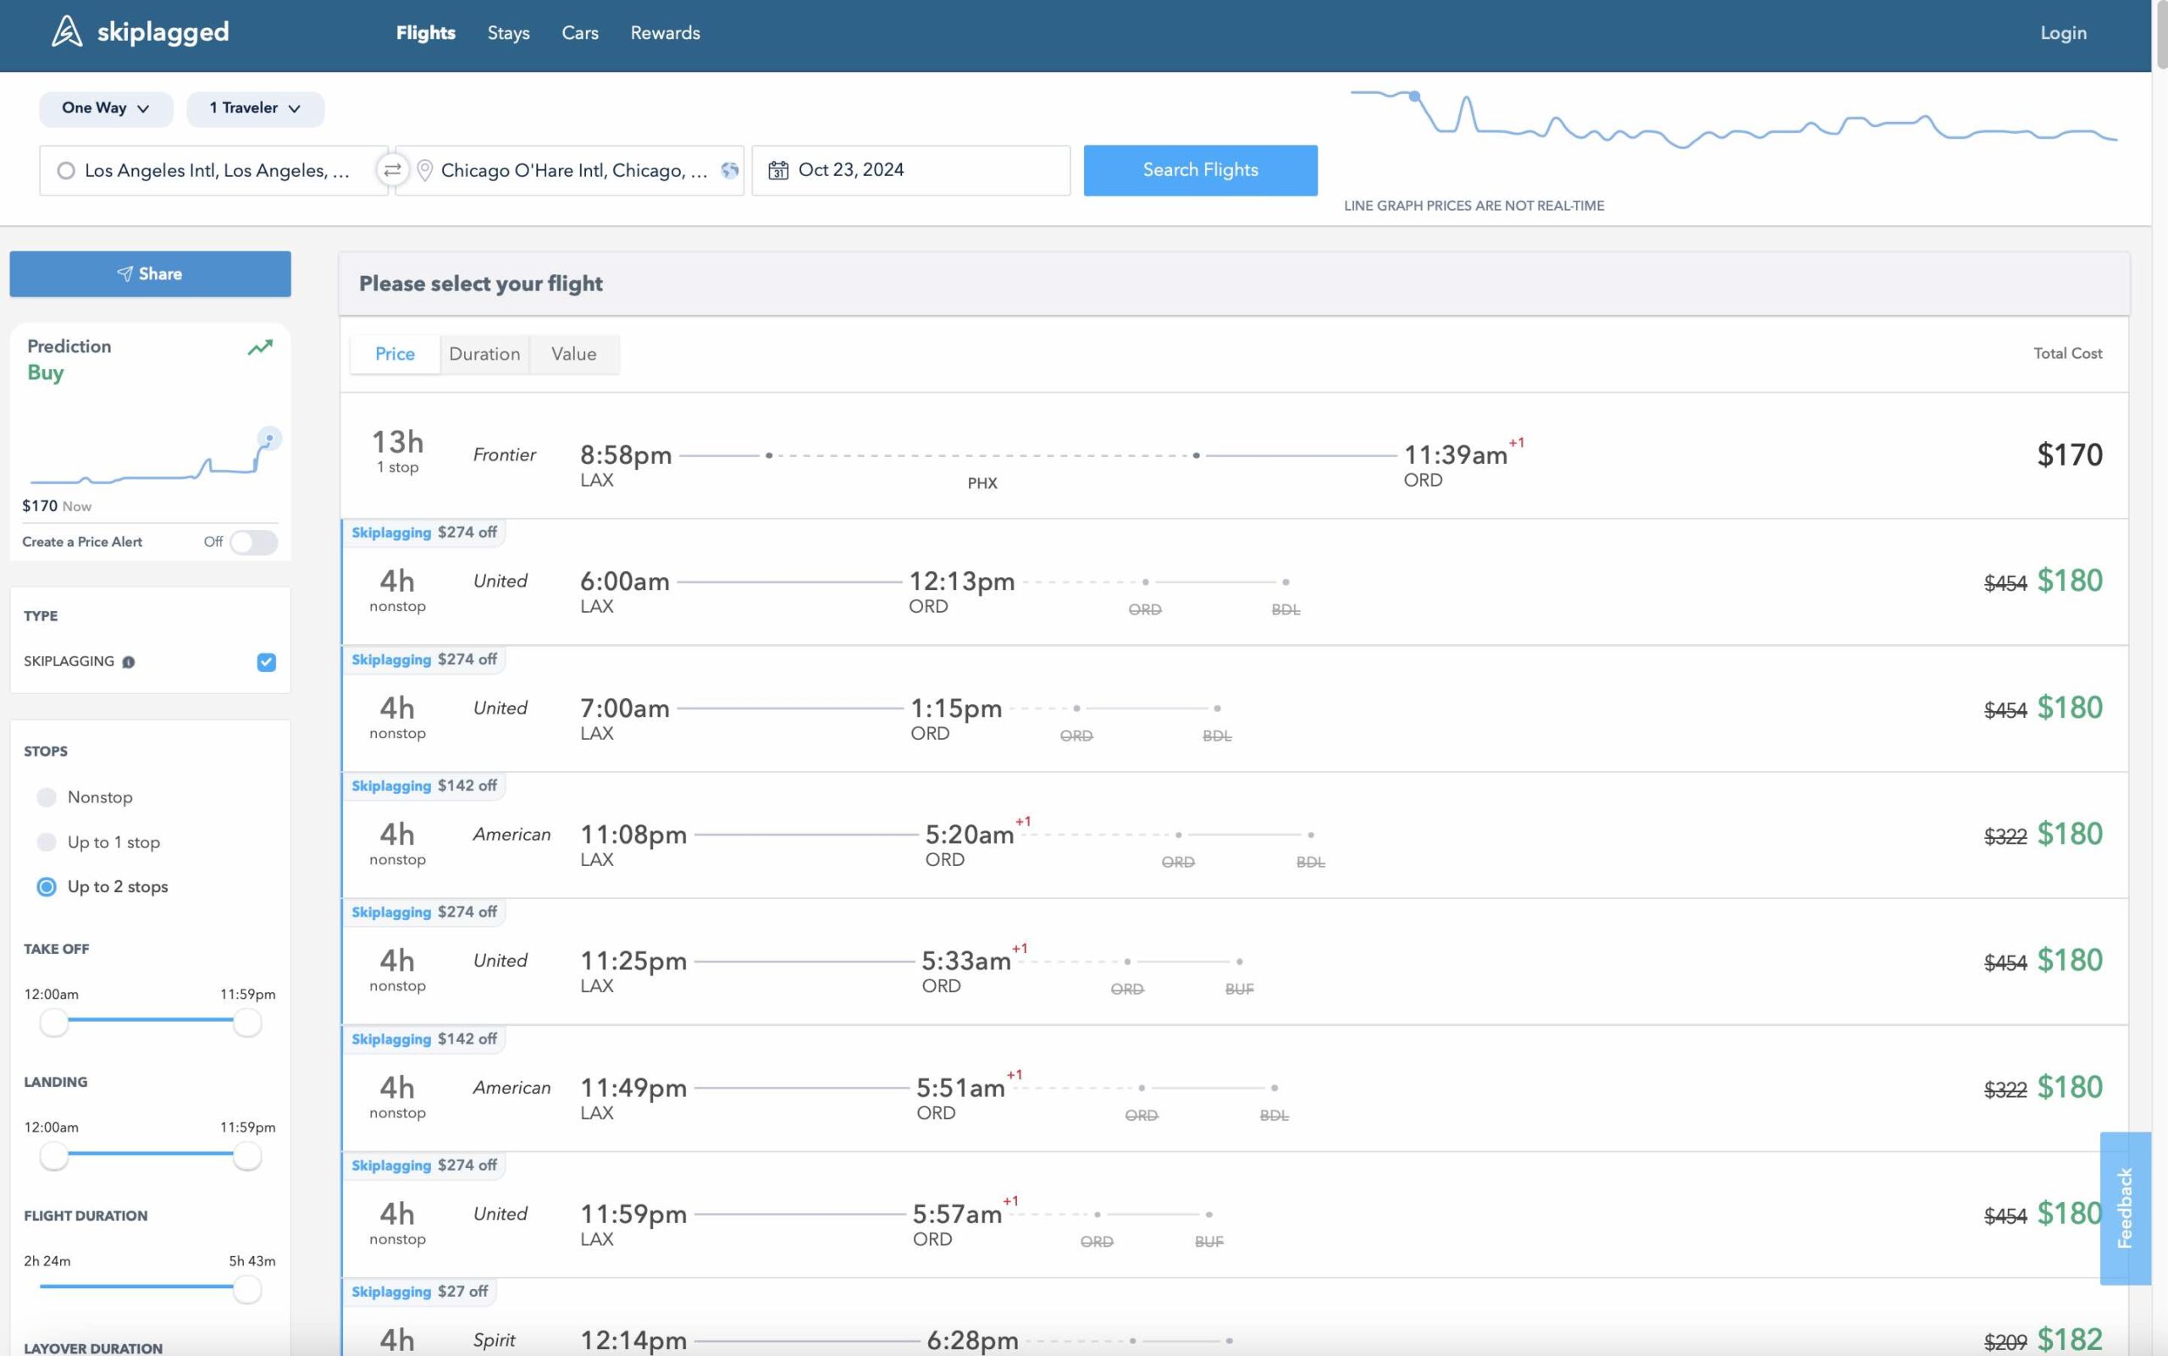Select the Up to 1 stop option
Viewport: 2168px width, 1356px height.
[47, 842]
